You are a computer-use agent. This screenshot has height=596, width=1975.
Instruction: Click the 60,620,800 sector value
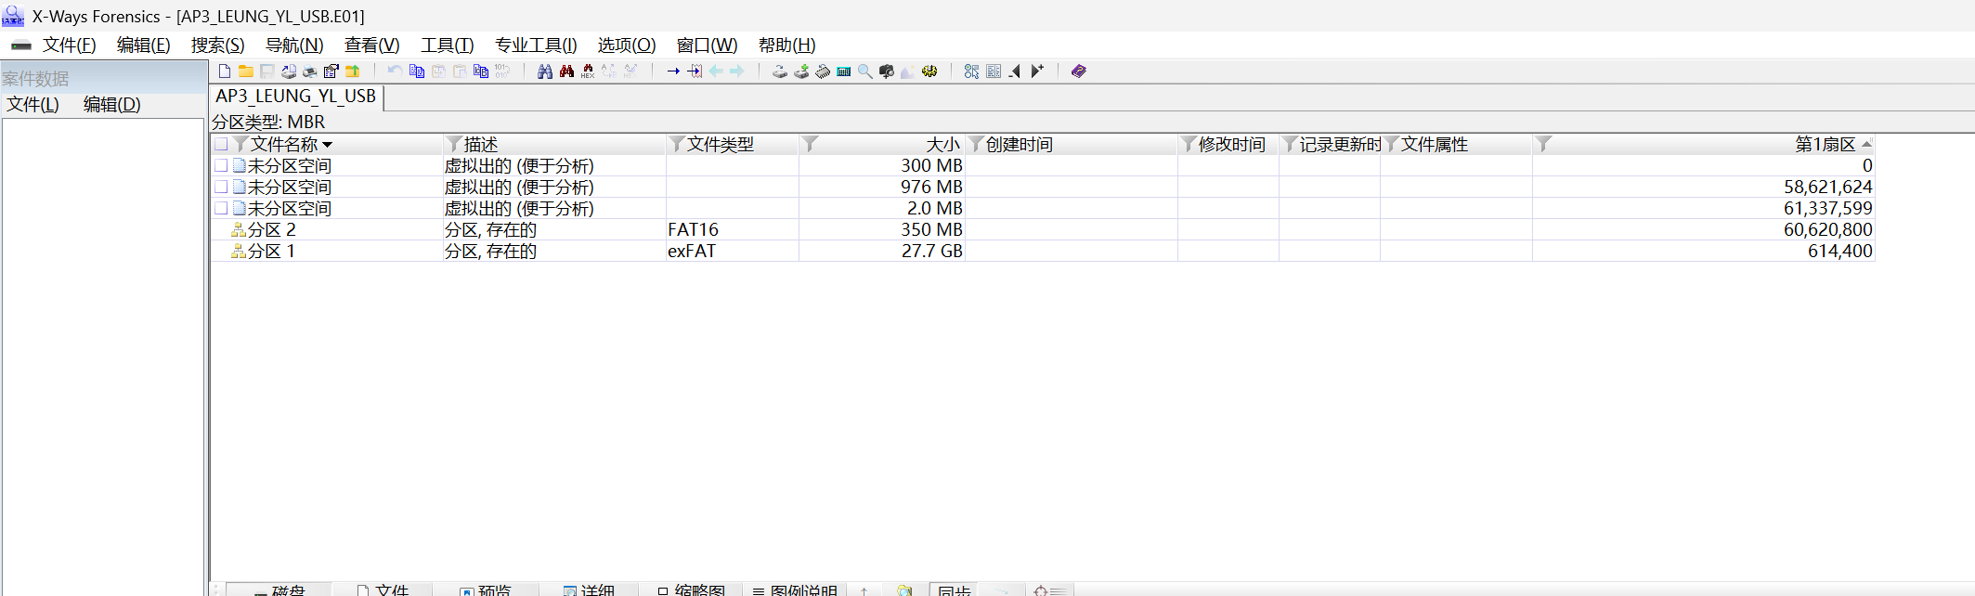click(x=1827, y=229)
